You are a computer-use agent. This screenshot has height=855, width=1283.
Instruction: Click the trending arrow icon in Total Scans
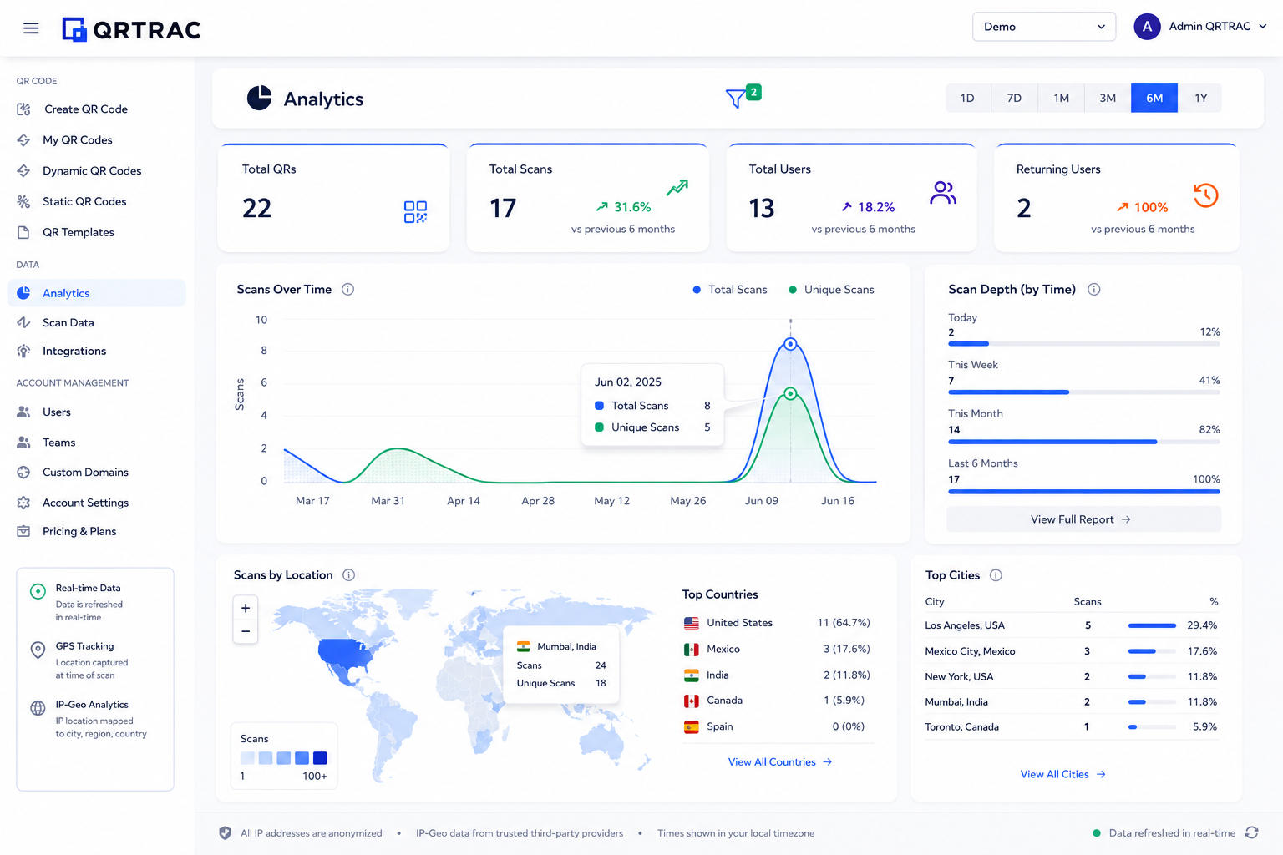click(677, 188)
